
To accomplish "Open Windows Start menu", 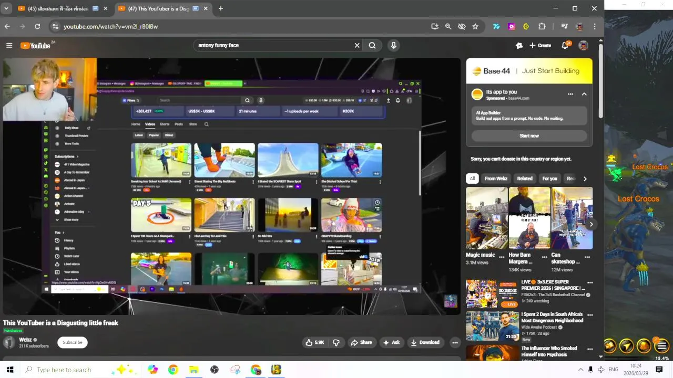I will (9, 370).
